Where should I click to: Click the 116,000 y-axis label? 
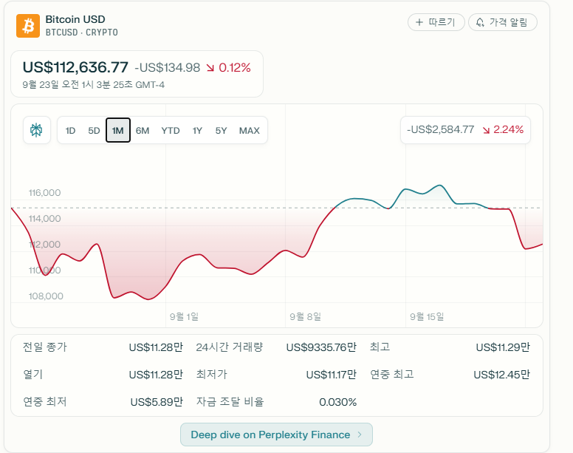tap(44, 193)
